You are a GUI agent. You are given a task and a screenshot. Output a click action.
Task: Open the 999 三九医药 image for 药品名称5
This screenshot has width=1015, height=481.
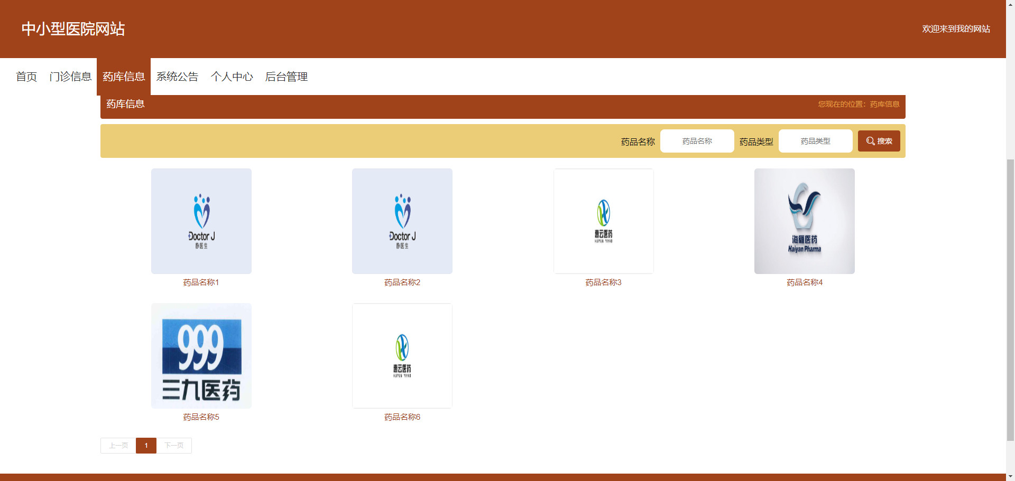coord(201,356)
